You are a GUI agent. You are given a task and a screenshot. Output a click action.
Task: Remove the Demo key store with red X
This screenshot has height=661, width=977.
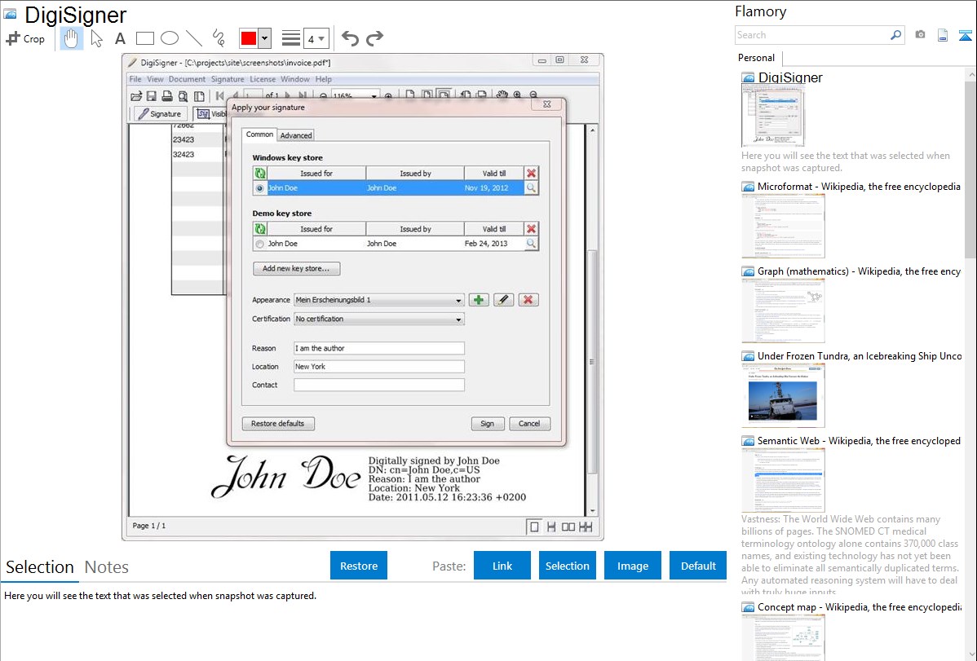[x=532, y=229]
